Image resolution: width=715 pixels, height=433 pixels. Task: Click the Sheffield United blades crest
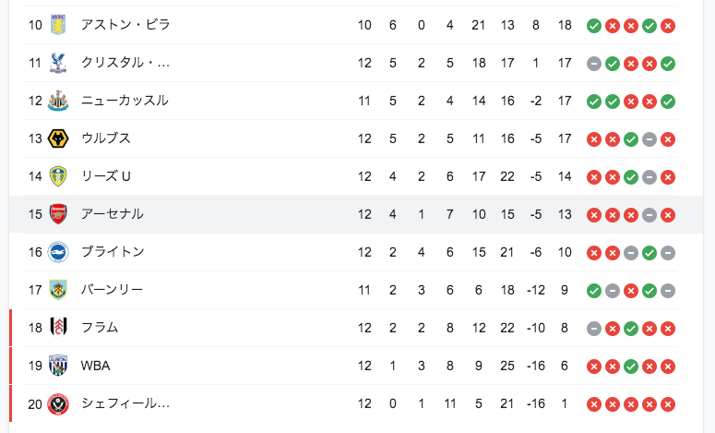coord(58,403)
